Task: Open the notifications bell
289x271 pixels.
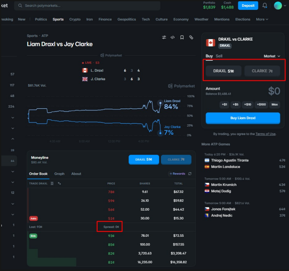Action: point(265,5)
